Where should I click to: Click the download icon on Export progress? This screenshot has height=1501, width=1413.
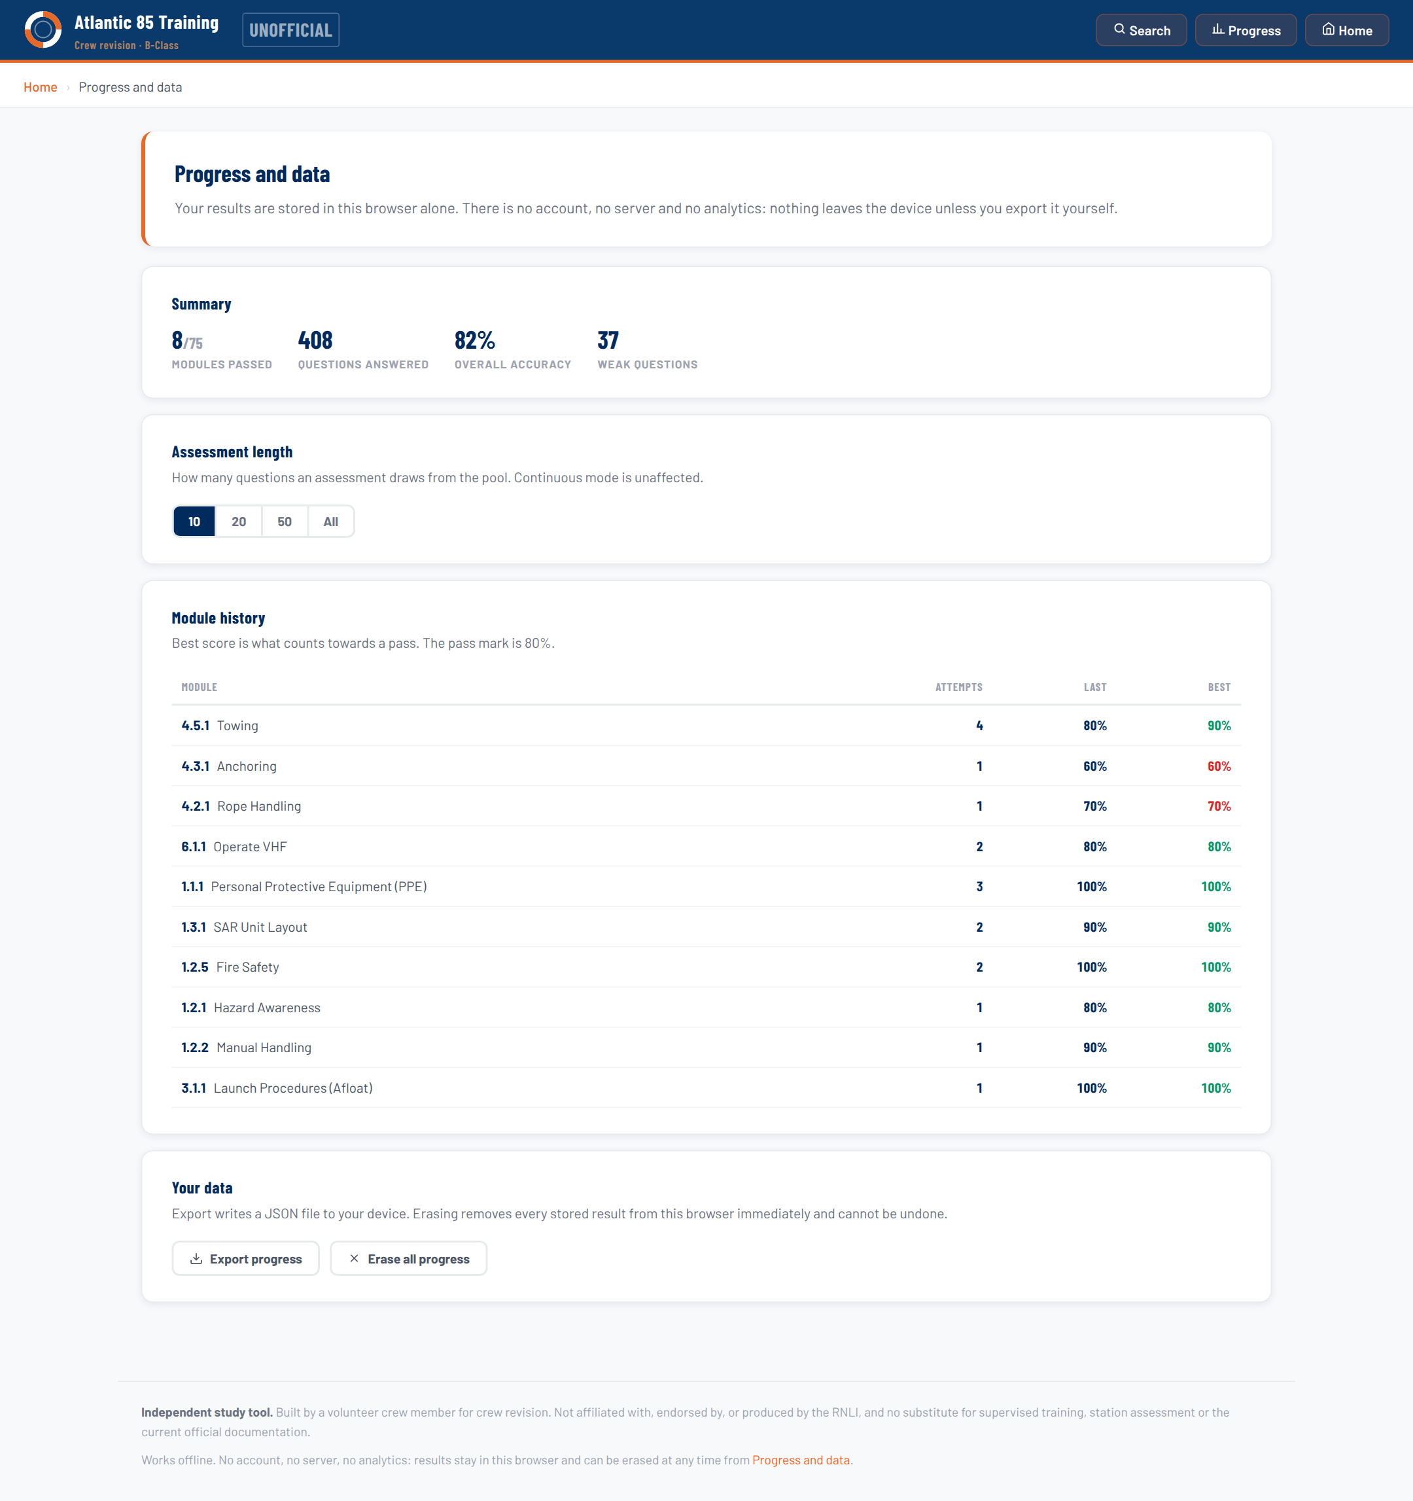(196, 1259)
